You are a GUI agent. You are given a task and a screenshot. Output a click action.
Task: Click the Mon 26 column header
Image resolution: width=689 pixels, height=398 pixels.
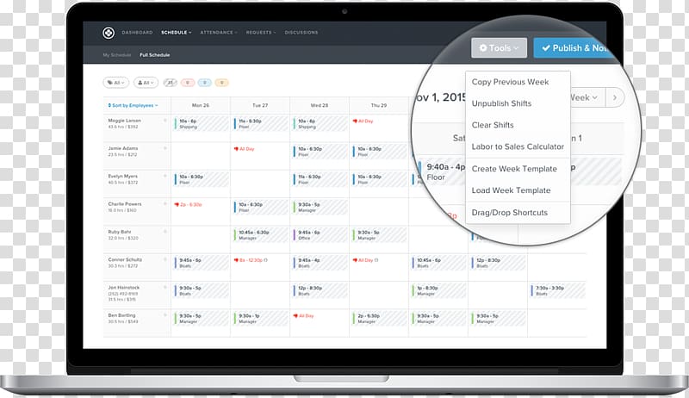(x=201, y=105)
